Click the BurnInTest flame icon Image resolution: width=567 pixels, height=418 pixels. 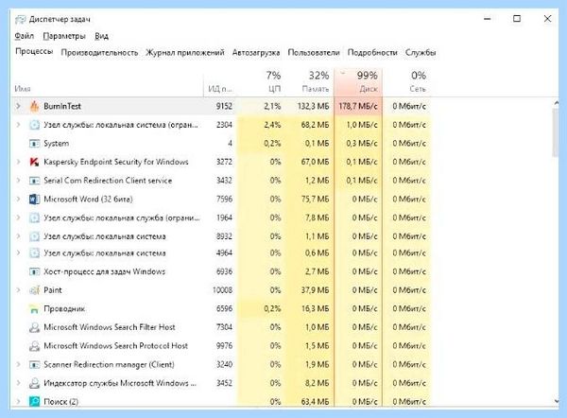(34, 107)
